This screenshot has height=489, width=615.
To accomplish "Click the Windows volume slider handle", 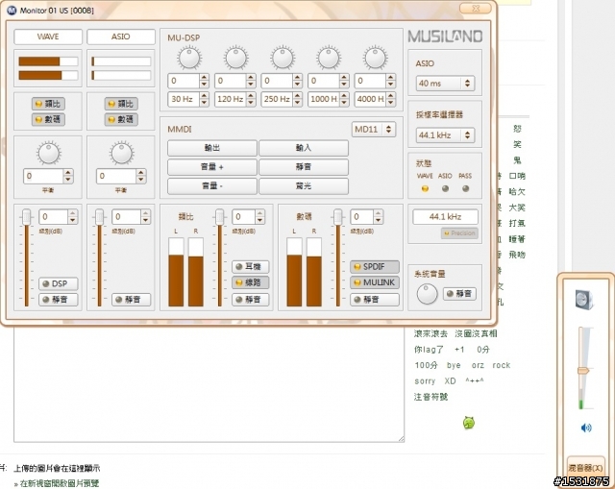I will (583, 371).
